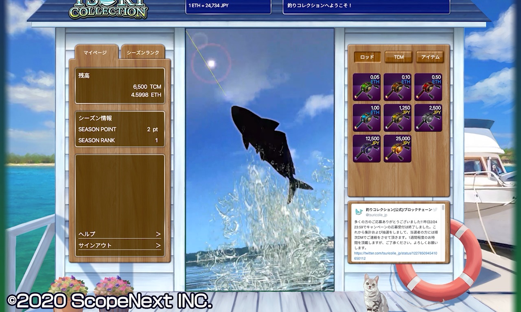Viewport: 521px width, 312px height.
Task: Open the TCM category button
Action: click(398, 57)
